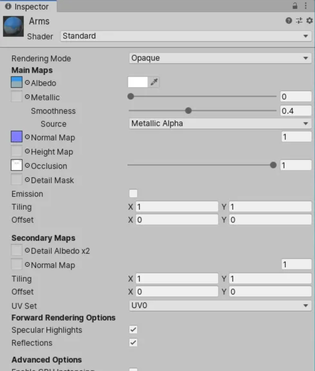Image resolution: width=315 pixels, height=371 pixels.
Task: Select the Albedo texture slot
Action: [16, 82]
